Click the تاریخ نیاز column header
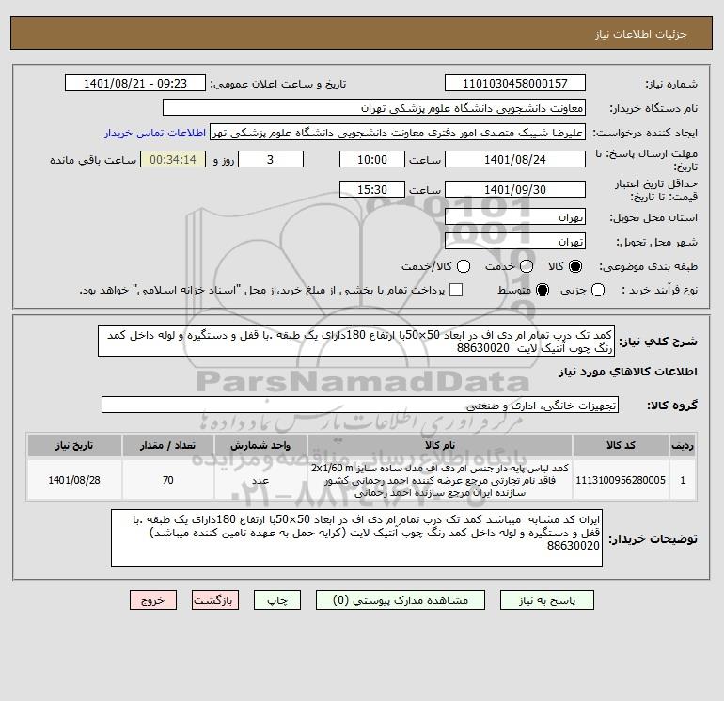This screenshot has height=701, width=724. click(74, 445)
